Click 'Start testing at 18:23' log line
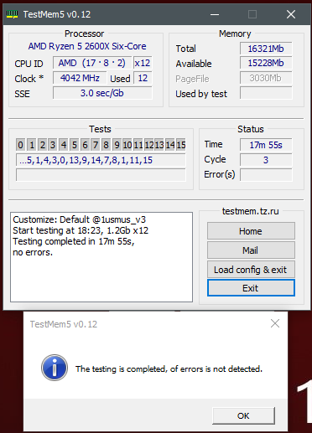The height and width of the screenshot is (433, 312). pos(81,230)
